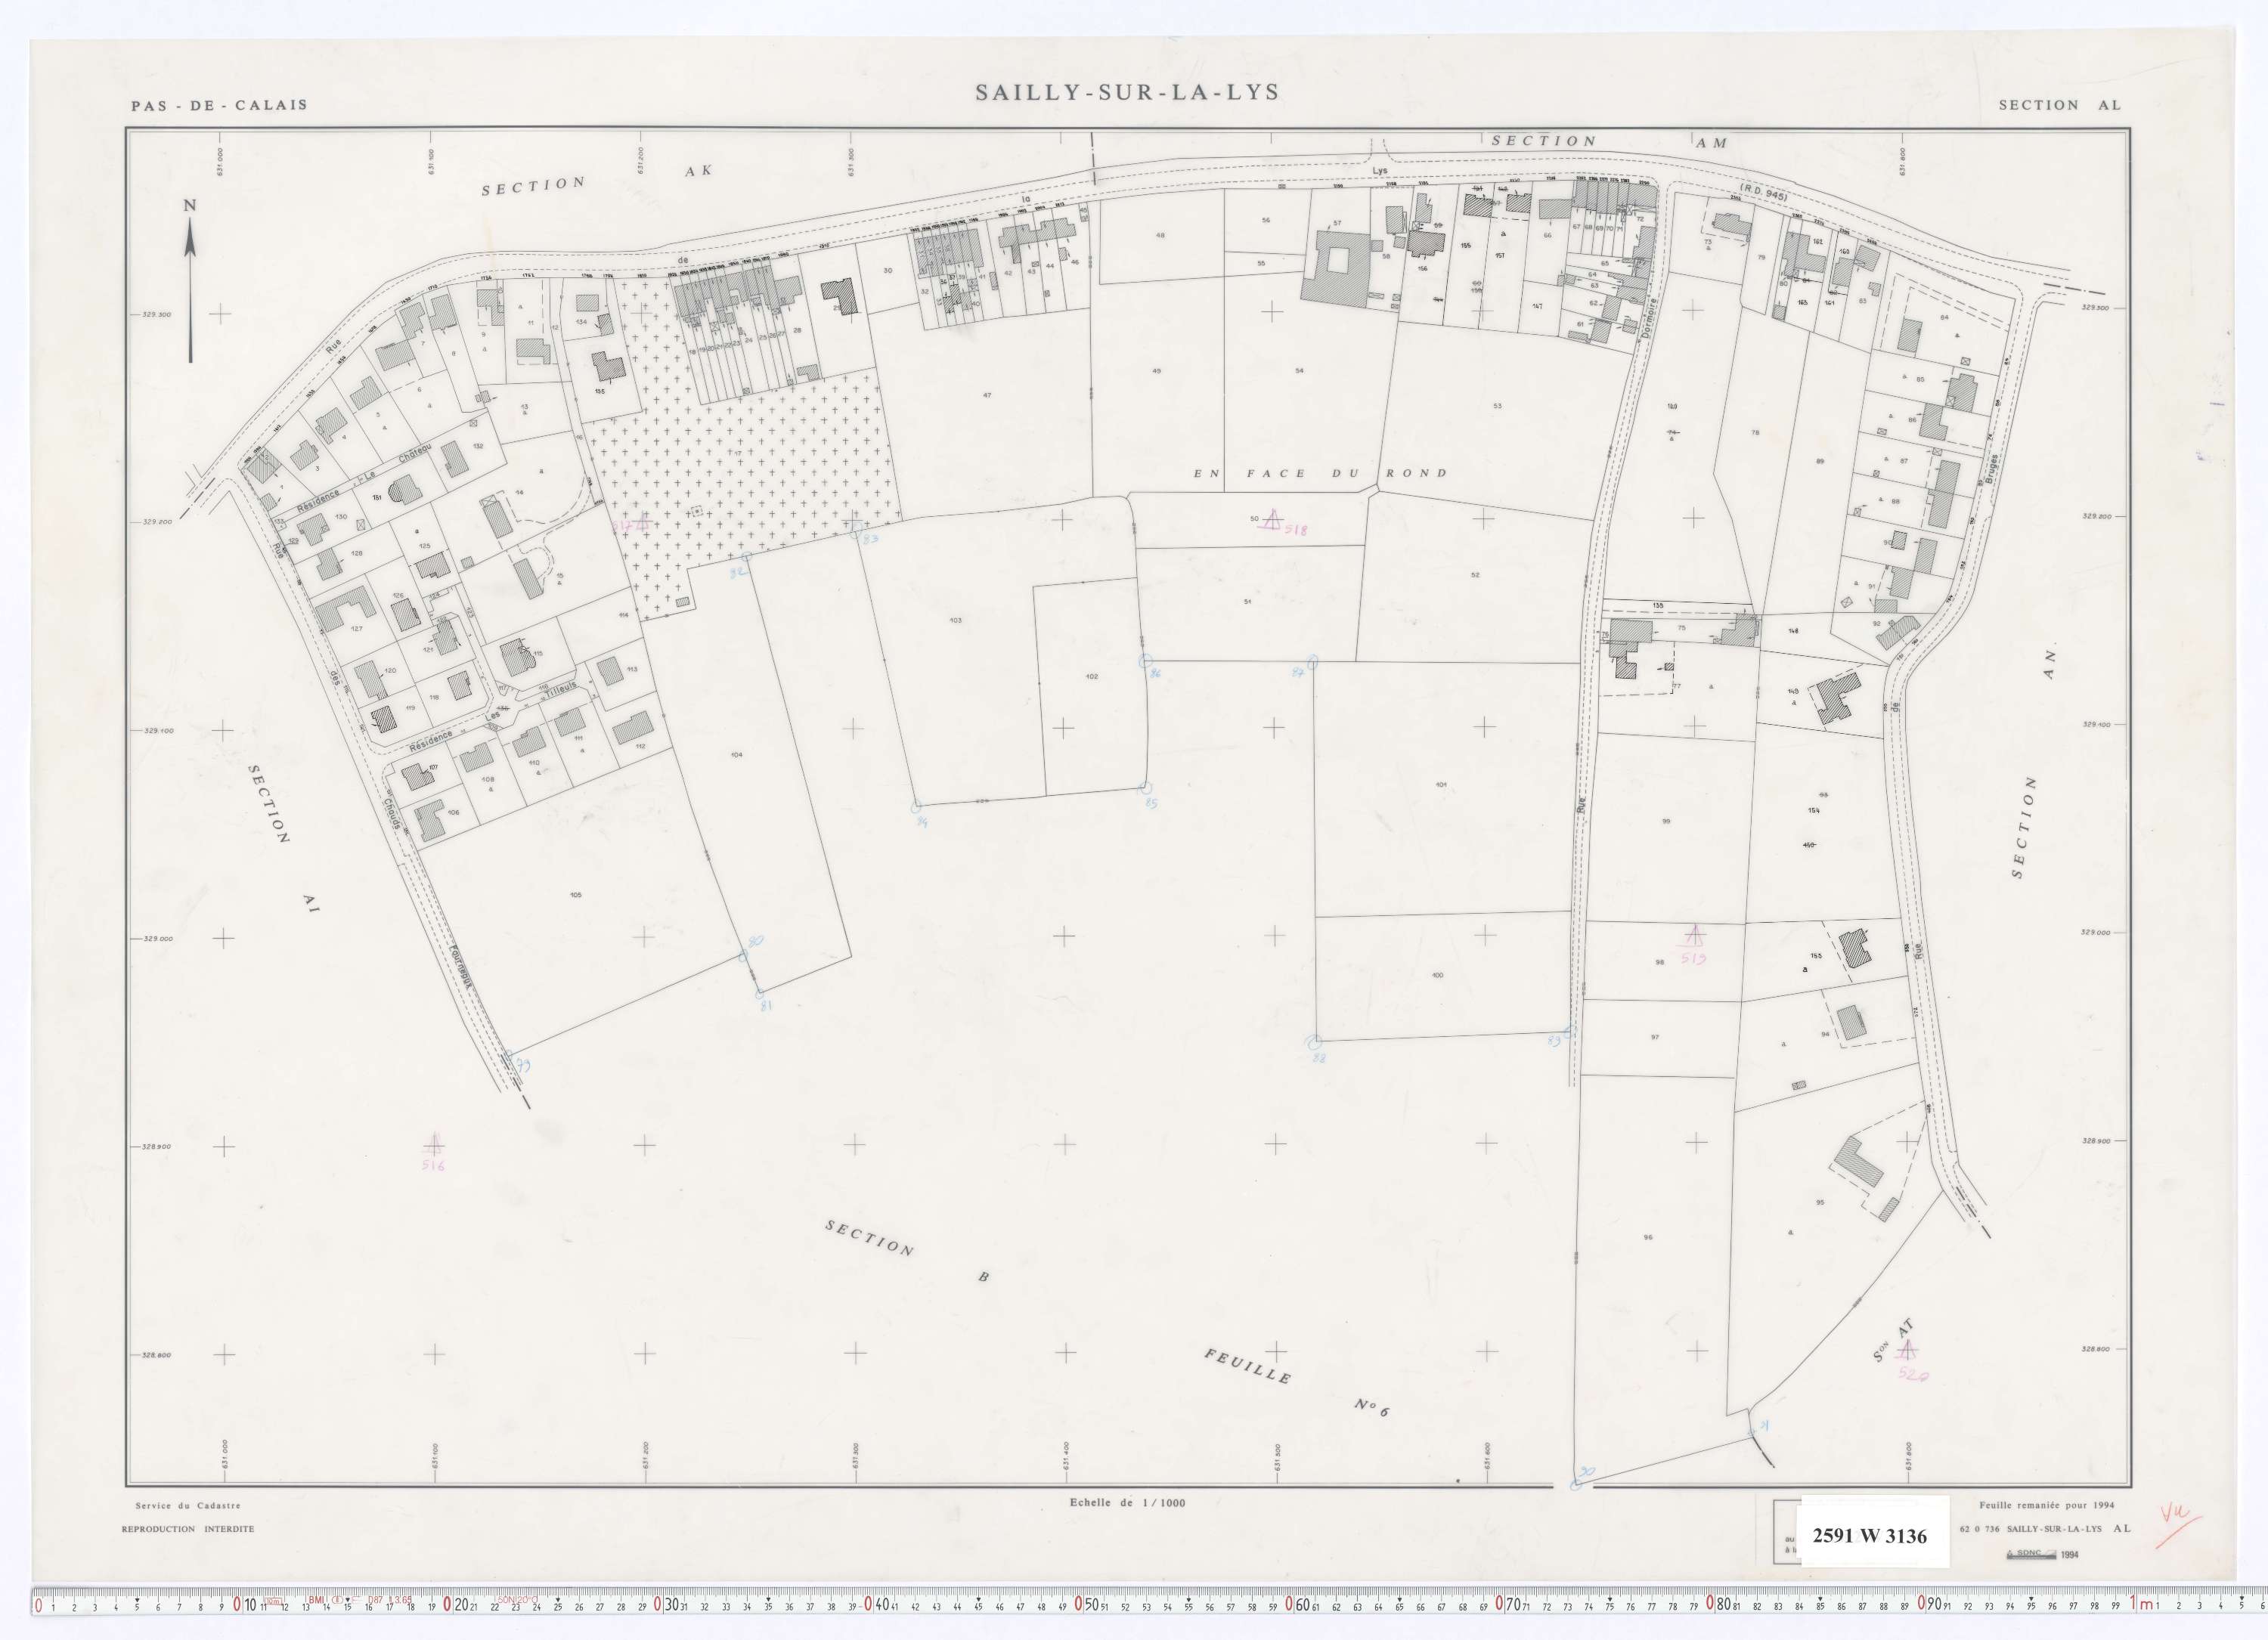2268x1640 pixels.
Task: Click the EN FACE DU ROND place name
Action: click(x=1320, y=474)
